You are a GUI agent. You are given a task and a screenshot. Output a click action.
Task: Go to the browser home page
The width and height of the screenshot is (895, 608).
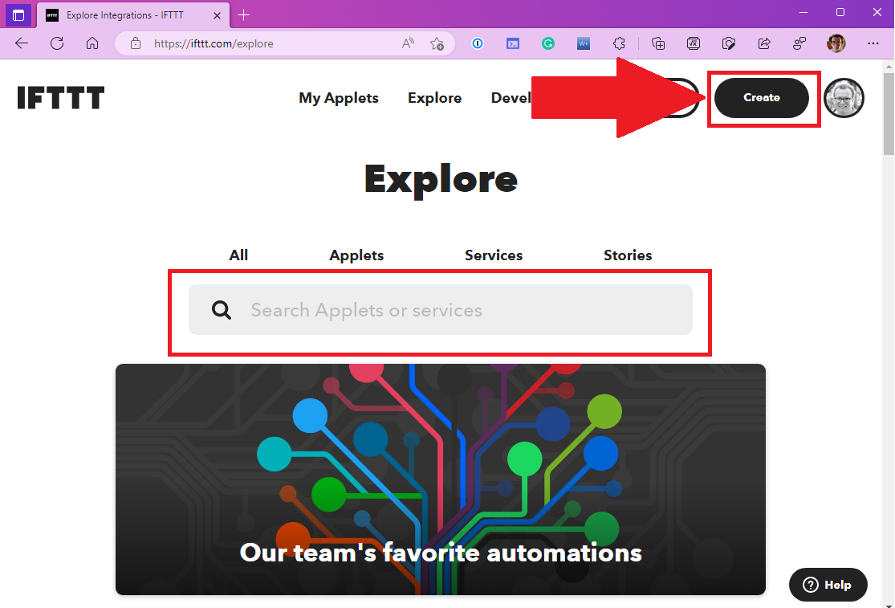click(x=92, y=43)
